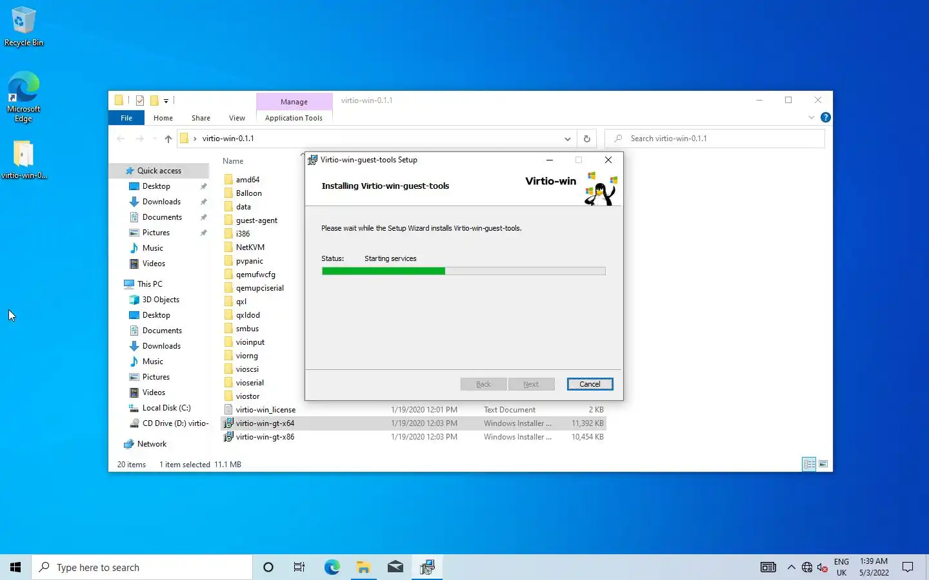The image size is (929, 580).
Task: Open 3D Objects under This PC
Action: [x=161, y=300]
